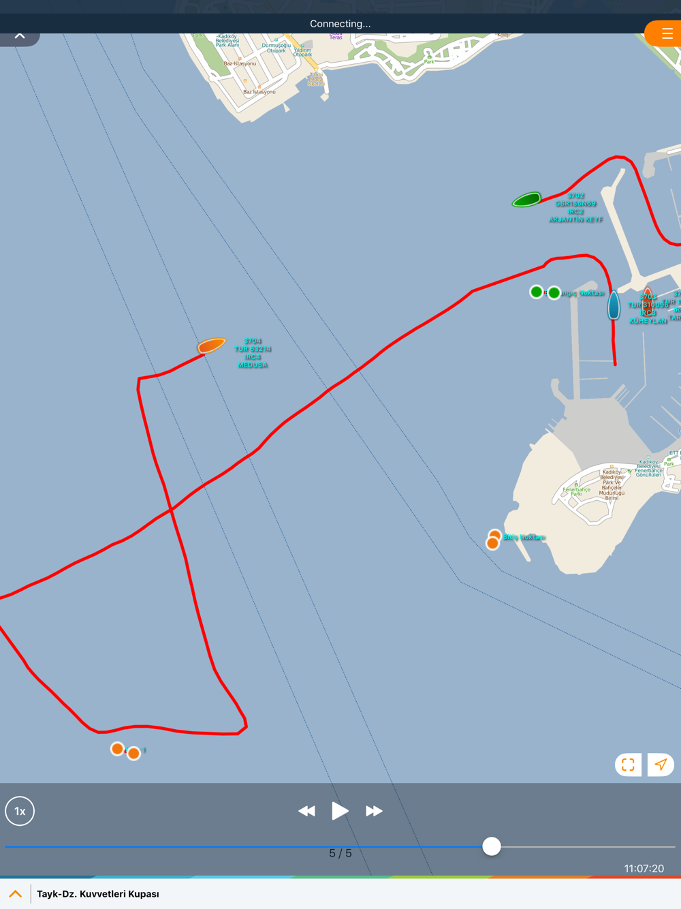
Task: Tap the fullscreen frame icon
Action: pyautogui.click(x=628, y=765)
